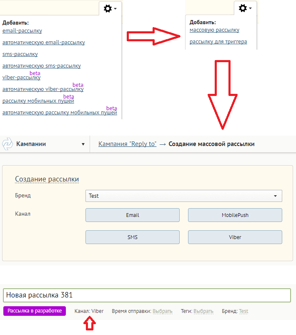
Task: Click the 'Кампании' section title
Action: [x=31, y=144]
